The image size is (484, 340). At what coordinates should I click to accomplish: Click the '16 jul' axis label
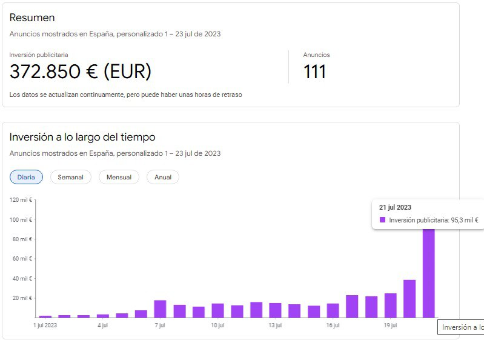tap(333, 325)
